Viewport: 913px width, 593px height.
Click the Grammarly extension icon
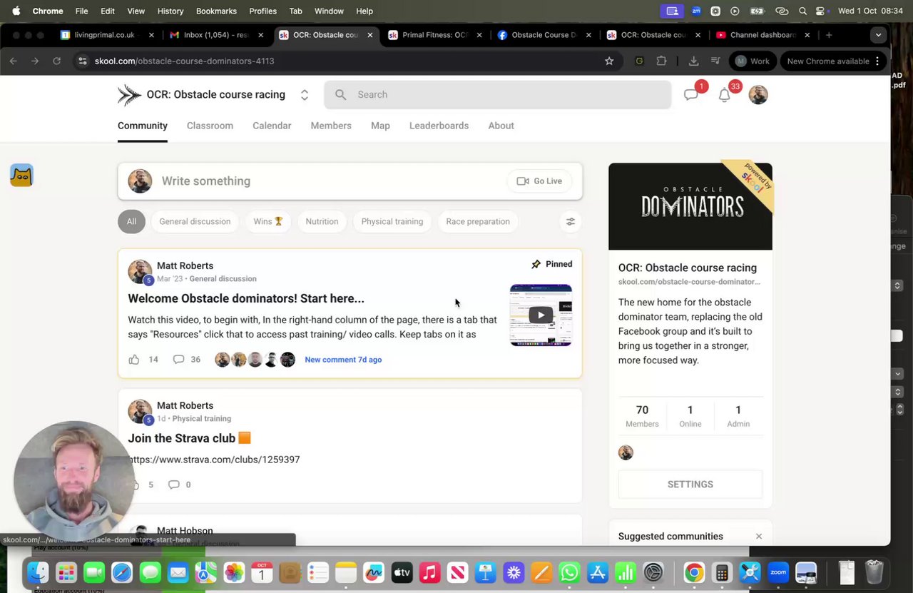click(639, 61)
